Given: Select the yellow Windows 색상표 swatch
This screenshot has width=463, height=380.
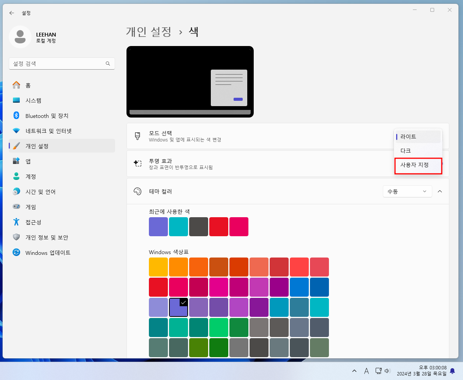Looking at the screenshot, I should (x=158, y=267).
